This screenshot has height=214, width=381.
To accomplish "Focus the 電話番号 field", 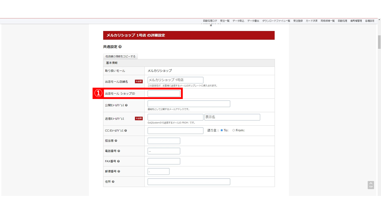I will click(x=164, y=151).
